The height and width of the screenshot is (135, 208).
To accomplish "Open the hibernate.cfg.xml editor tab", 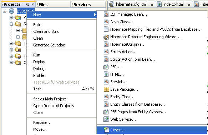I will click(131, 4).
